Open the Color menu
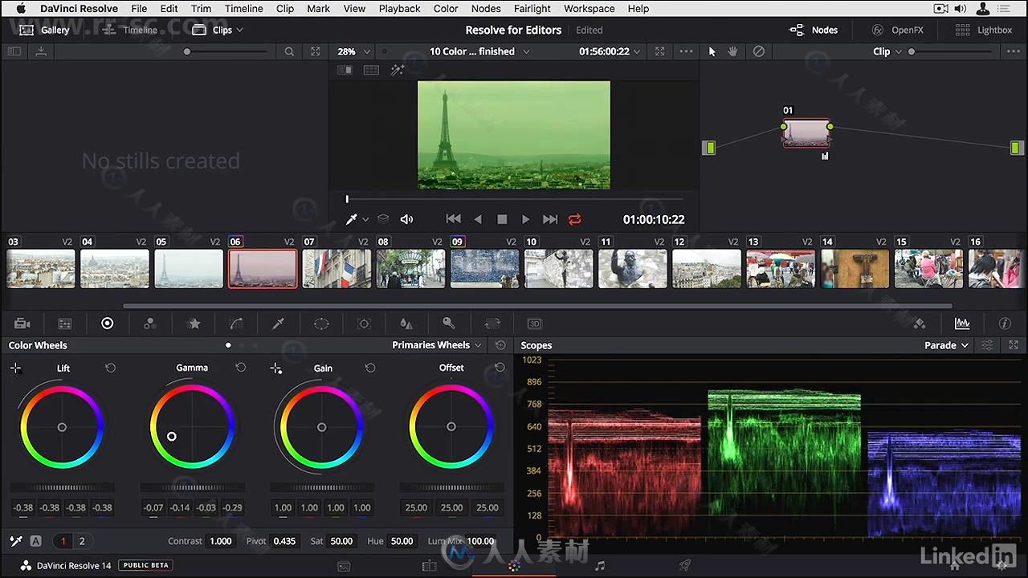 point(446,9)
